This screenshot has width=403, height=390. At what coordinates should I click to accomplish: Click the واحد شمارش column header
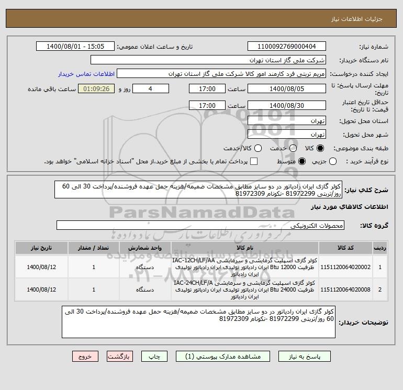click(x=145, y=248)
